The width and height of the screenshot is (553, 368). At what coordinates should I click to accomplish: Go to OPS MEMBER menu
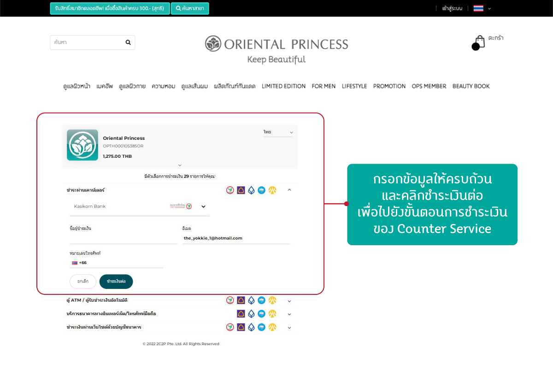(429, 86)
